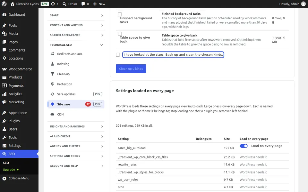The width and height of the screenshot is (308, 192).
Task: Open the comments bubble icon in toolbar
Action: tap(83, 4)
